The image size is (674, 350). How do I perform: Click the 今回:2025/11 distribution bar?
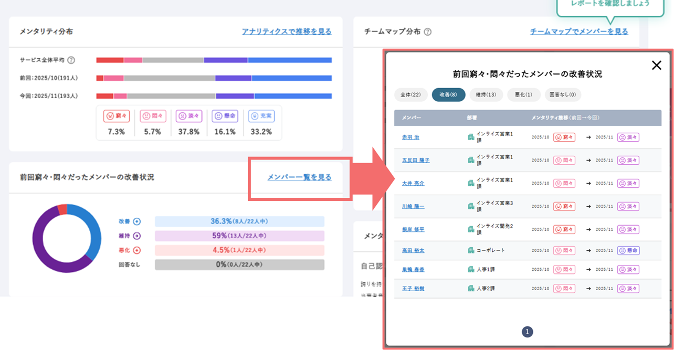(x=214, y=96)
